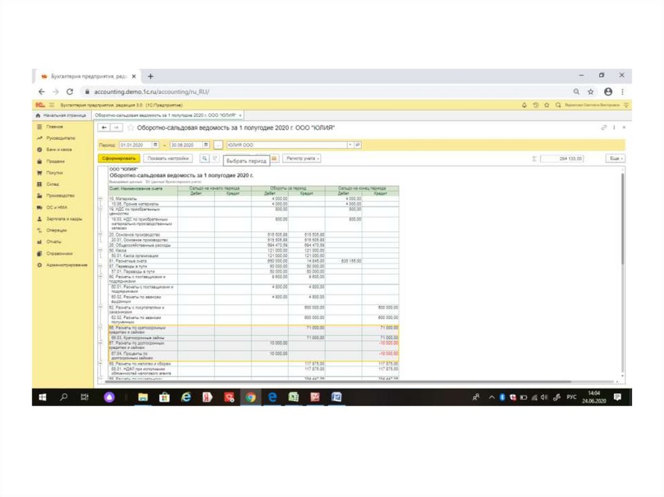Open Windows taskbar search
The height and width of the screenshot is (497, 664).
click(x=64, y=397)
